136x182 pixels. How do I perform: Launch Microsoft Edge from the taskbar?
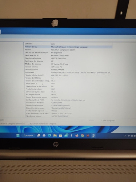click(49, 135)
